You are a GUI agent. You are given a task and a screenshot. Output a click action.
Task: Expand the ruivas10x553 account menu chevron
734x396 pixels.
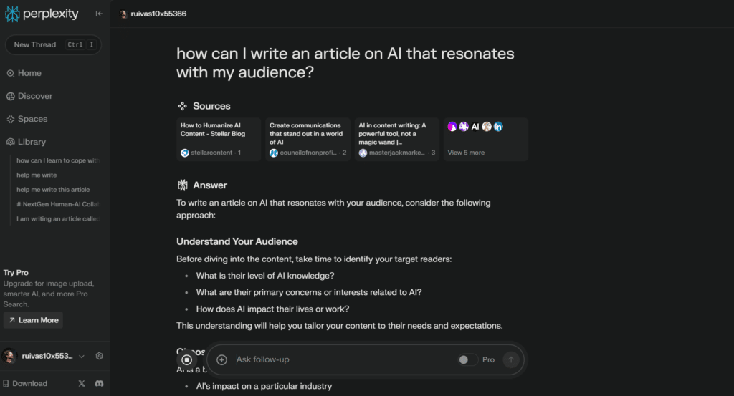pos(82,357)
